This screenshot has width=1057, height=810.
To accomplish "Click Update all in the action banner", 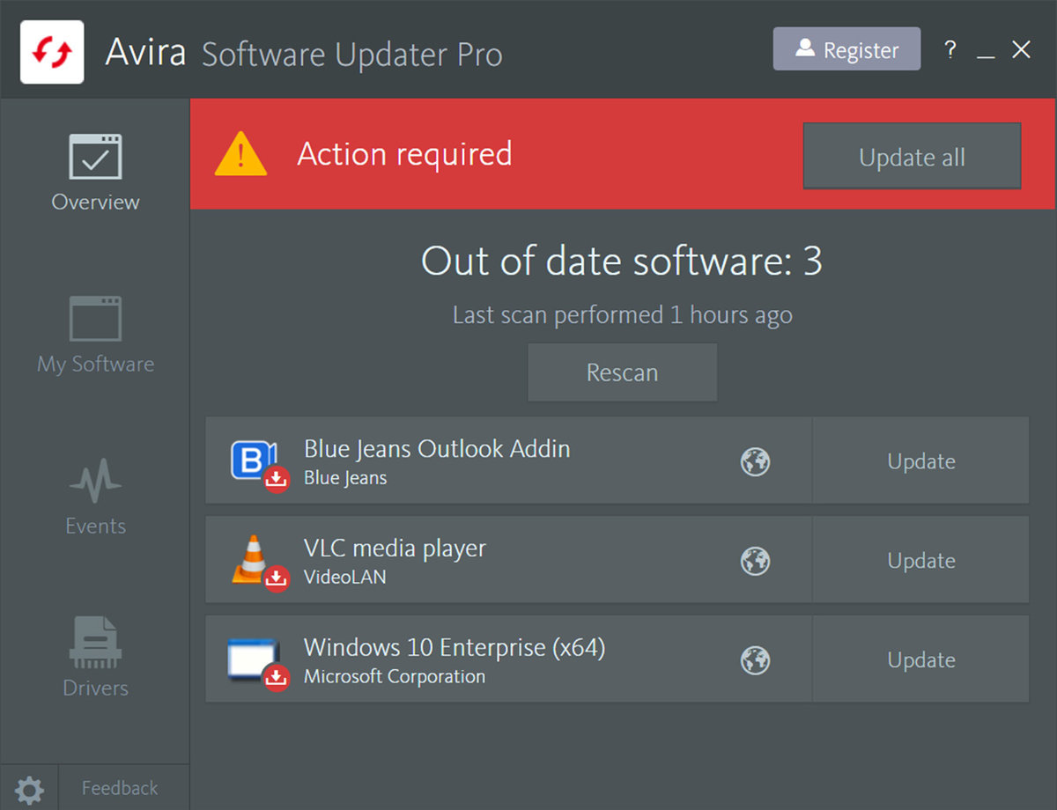I will 911,156.
